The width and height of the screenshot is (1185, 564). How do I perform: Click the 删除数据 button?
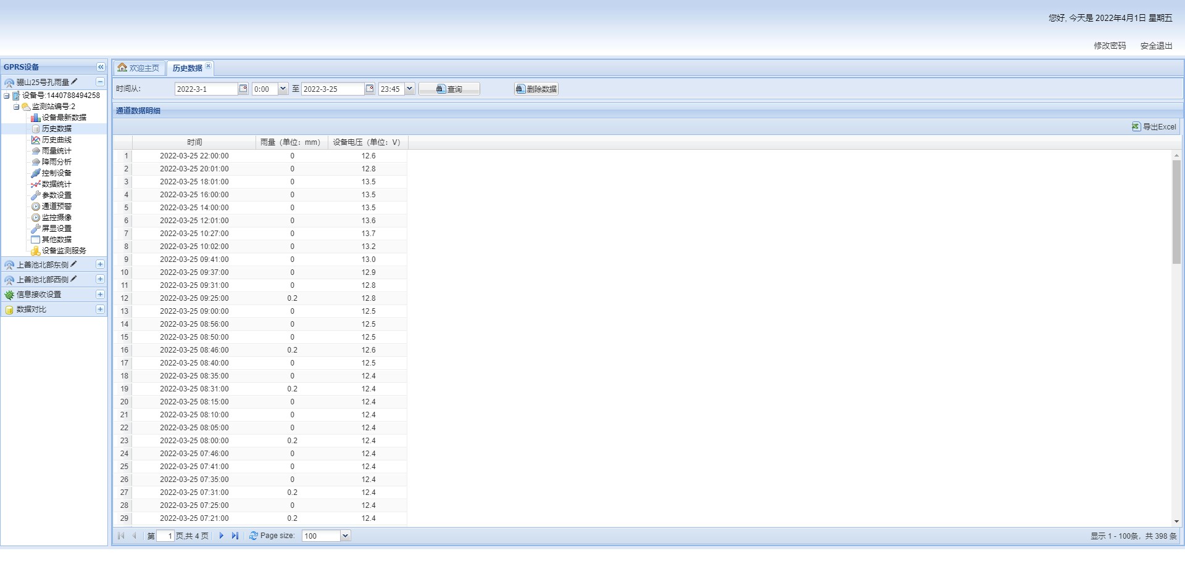536,89
